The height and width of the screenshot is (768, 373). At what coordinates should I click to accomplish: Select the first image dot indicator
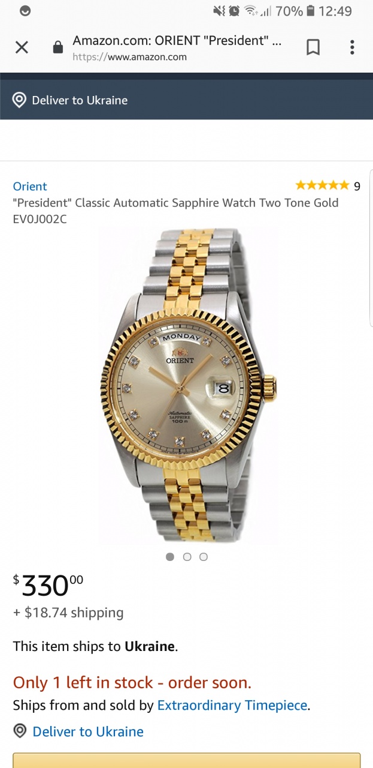[170, 557]
